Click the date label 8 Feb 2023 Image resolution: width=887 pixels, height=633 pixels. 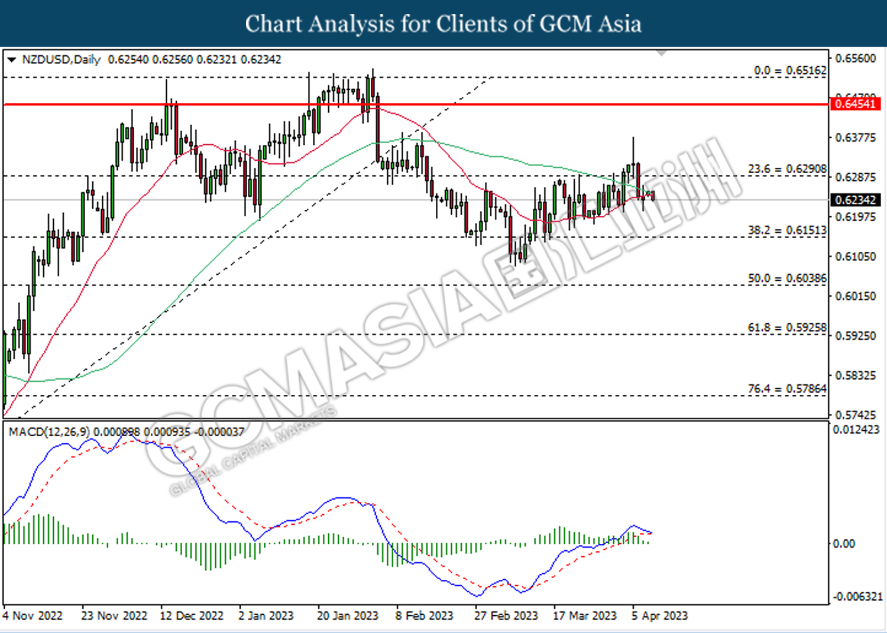(425, 616)
